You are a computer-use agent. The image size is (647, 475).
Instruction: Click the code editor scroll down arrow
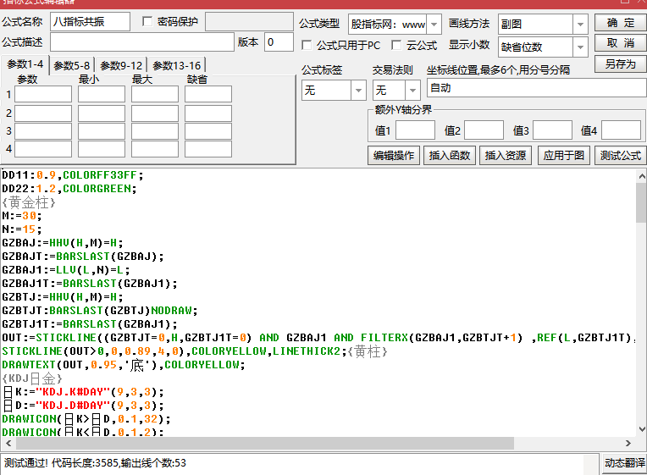point(642,429)
